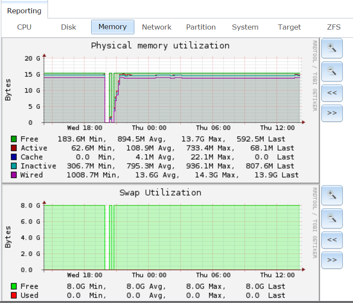Switch to the Target reporting tab
This screenshot has width=353, height=303.
pos(289,27)
